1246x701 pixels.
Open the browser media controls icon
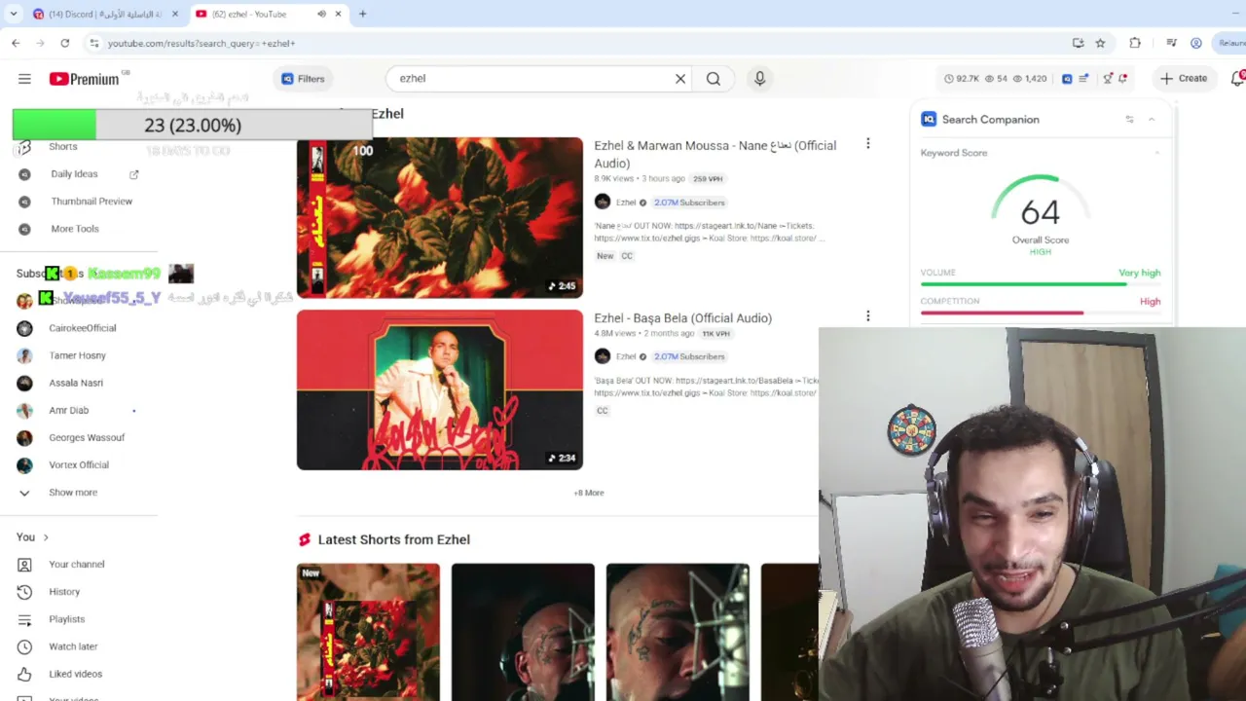tap(1171, 43)
